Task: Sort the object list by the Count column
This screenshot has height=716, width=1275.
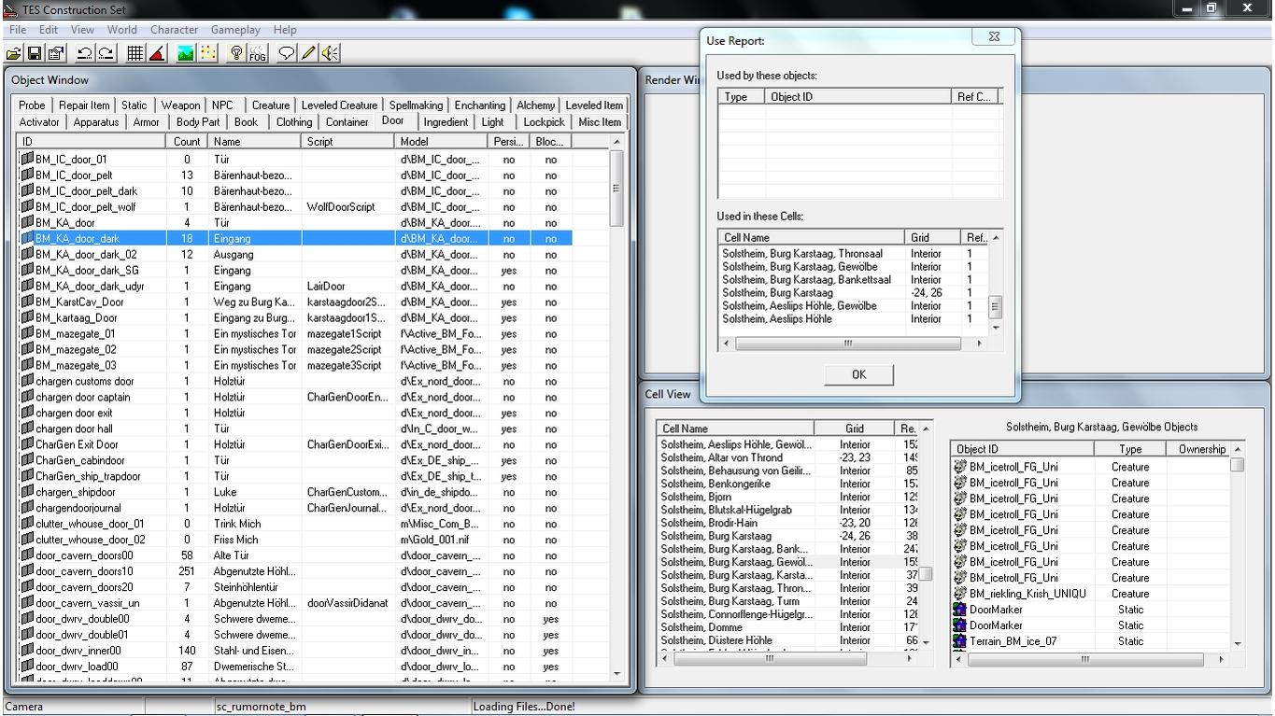Action: tap(187, 142)
